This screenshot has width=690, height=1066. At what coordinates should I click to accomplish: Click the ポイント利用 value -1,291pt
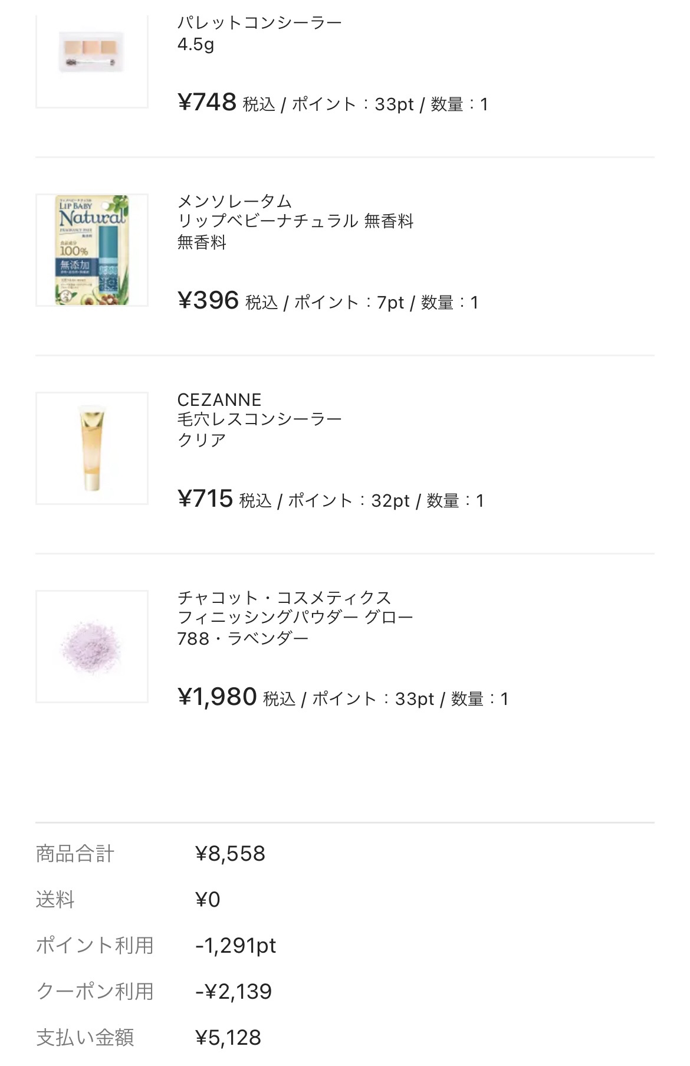coord(235,946)
